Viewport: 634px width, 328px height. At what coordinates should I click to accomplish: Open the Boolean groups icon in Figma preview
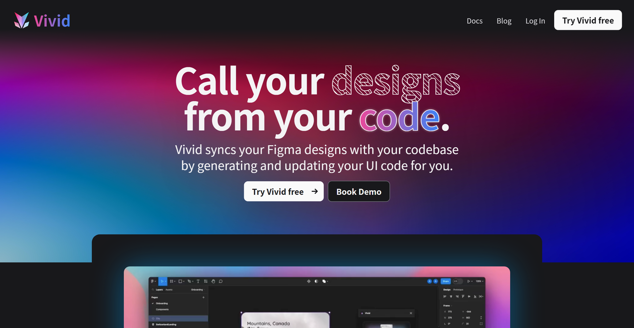(324, 281)
